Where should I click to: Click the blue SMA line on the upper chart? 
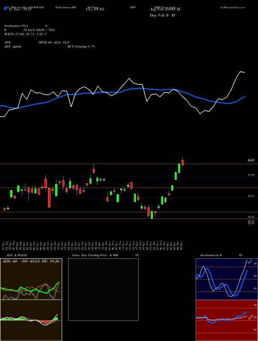click(122, 91)
